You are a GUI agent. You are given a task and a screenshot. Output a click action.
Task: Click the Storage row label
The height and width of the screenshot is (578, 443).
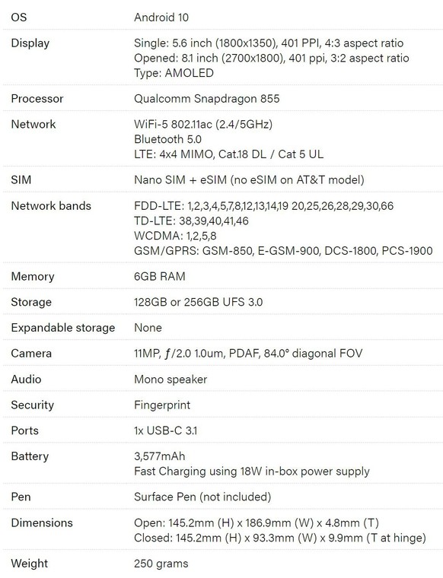31,302
